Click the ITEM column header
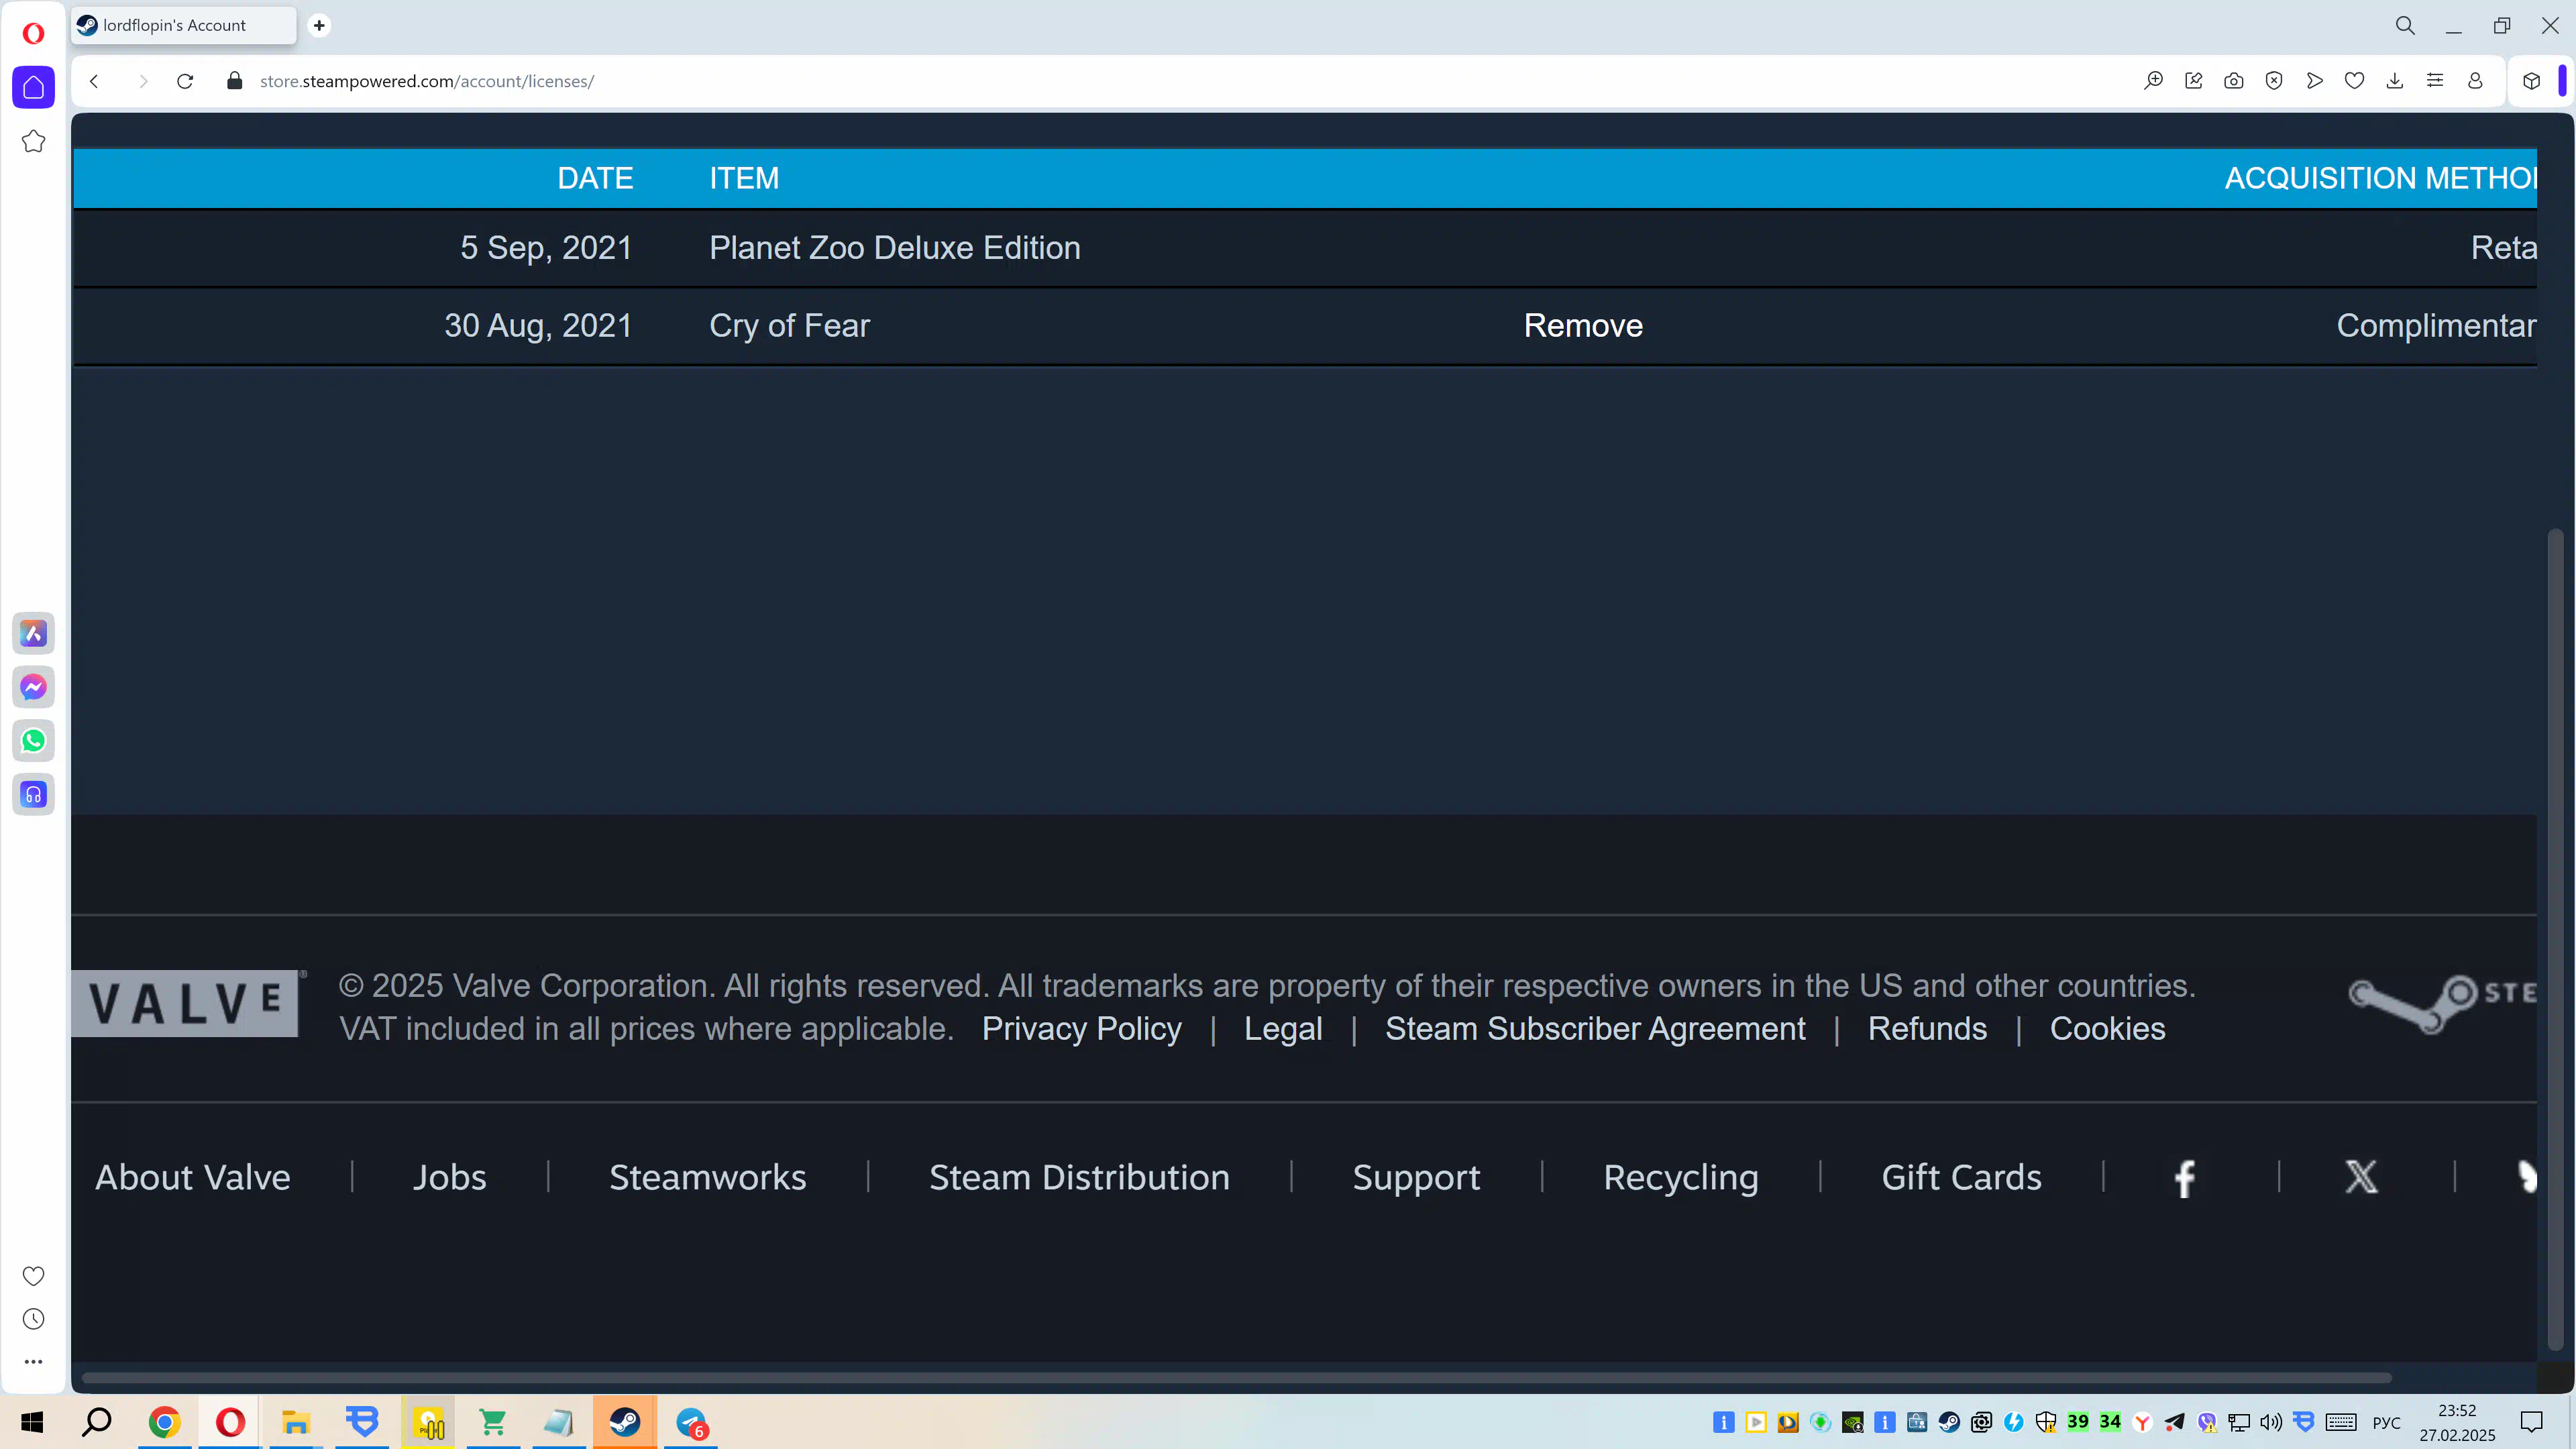This screenshot has height=1449, width=2576. coord(744,178)
